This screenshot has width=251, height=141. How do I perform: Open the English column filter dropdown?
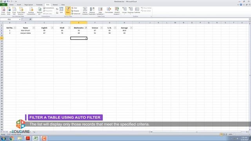click(52, 28)
